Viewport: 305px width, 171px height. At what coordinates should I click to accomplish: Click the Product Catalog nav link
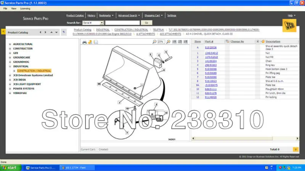pyautogui.click(x=75, y=16)
